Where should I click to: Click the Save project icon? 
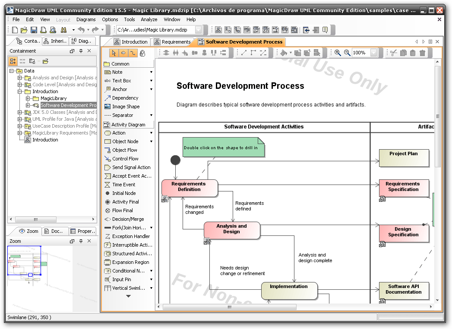[x=34, y=30]
